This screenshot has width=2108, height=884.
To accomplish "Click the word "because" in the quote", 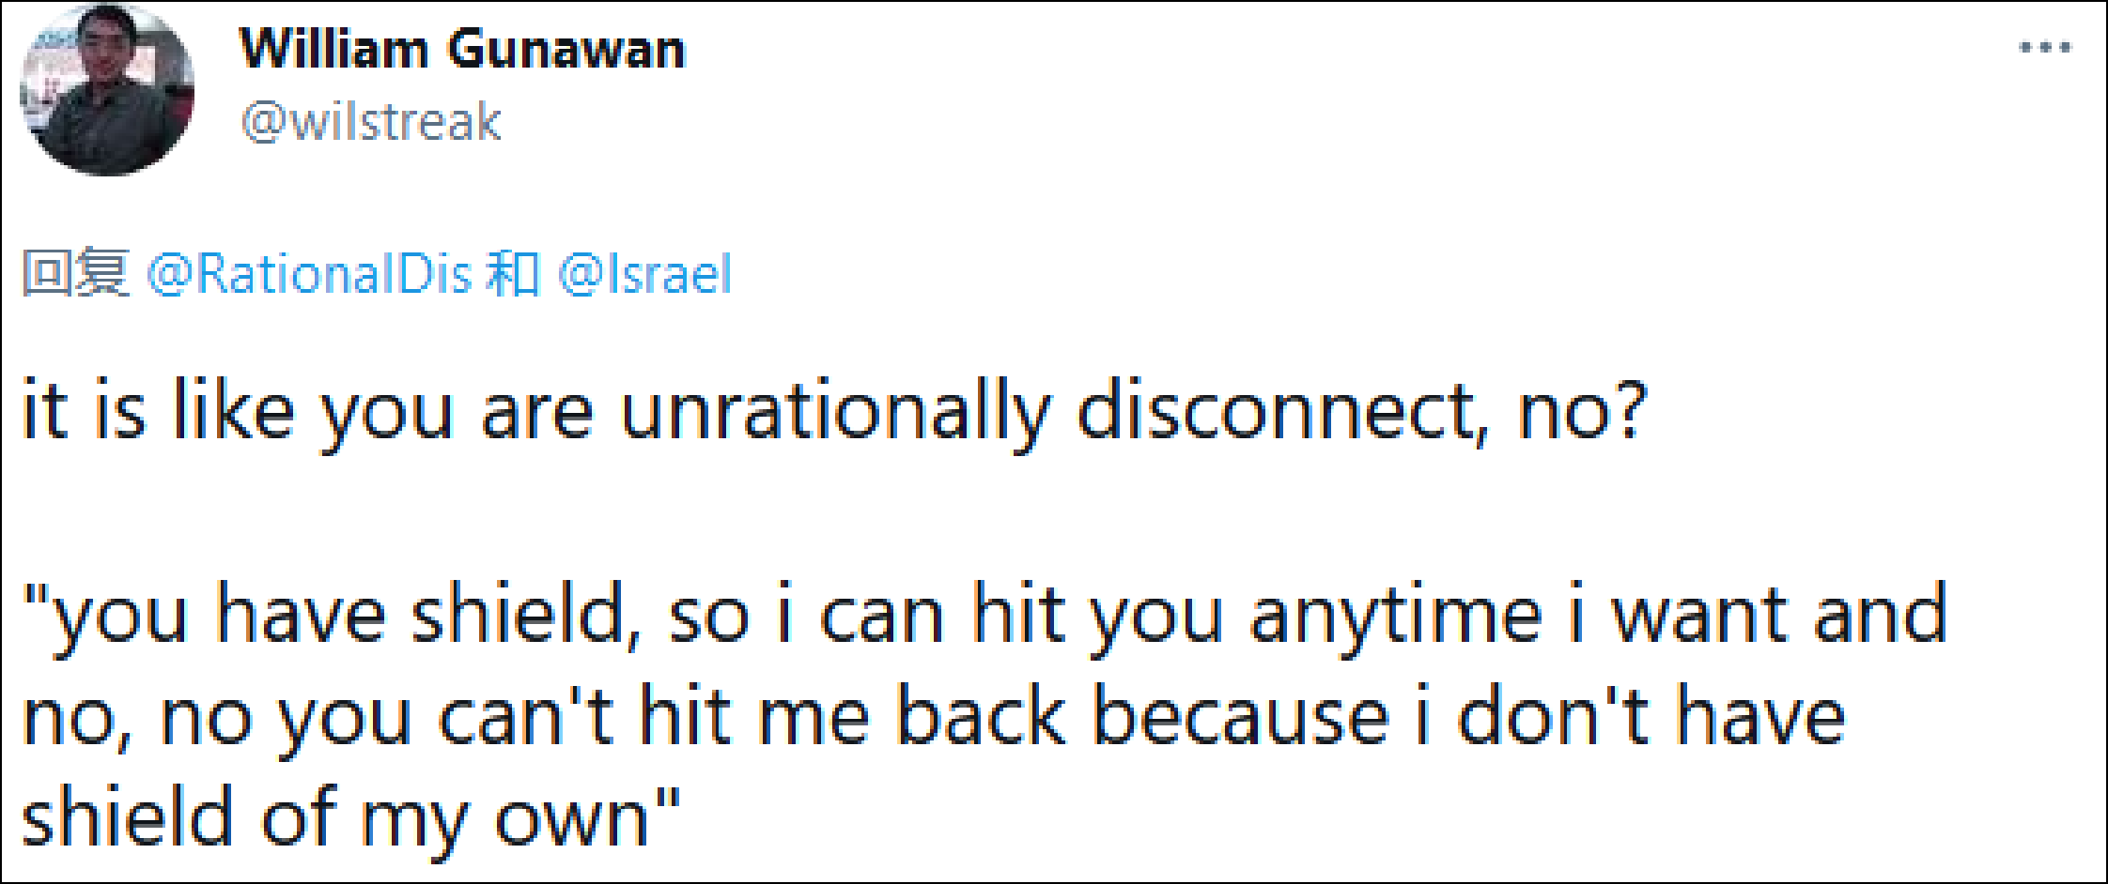I will pos(1240,718).
